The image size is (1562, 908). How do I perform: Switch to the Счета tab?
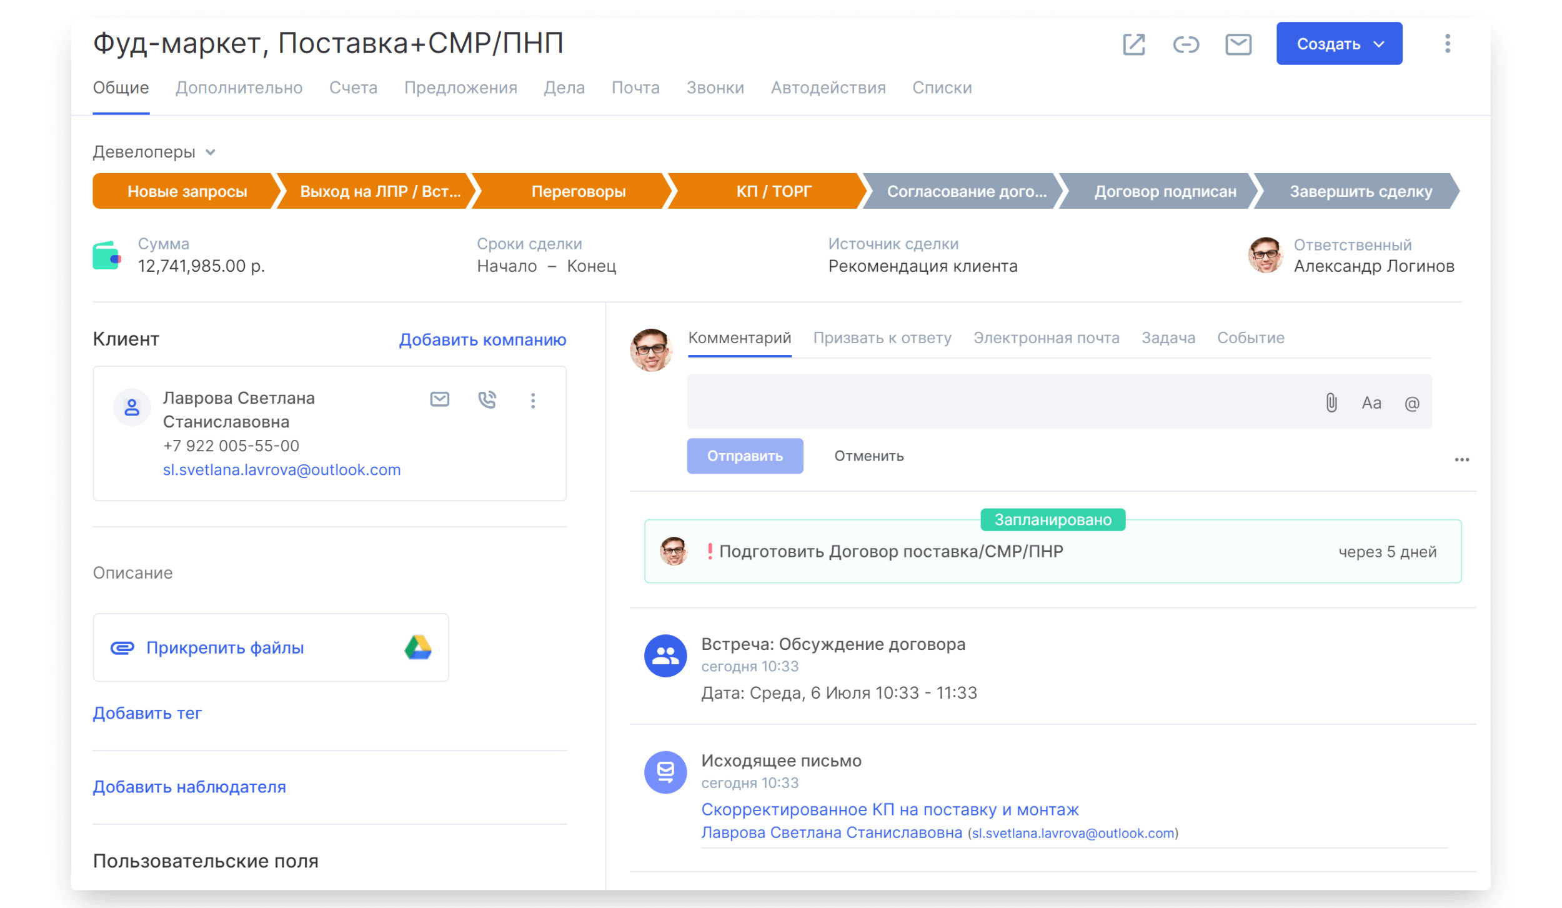[353, 88]
